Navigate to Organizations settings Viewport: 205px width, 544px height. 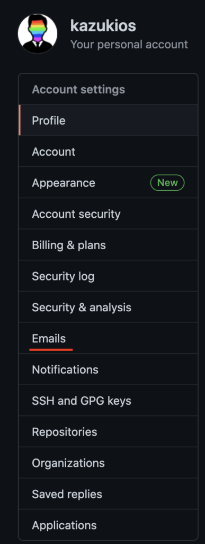tap(108, 463)
